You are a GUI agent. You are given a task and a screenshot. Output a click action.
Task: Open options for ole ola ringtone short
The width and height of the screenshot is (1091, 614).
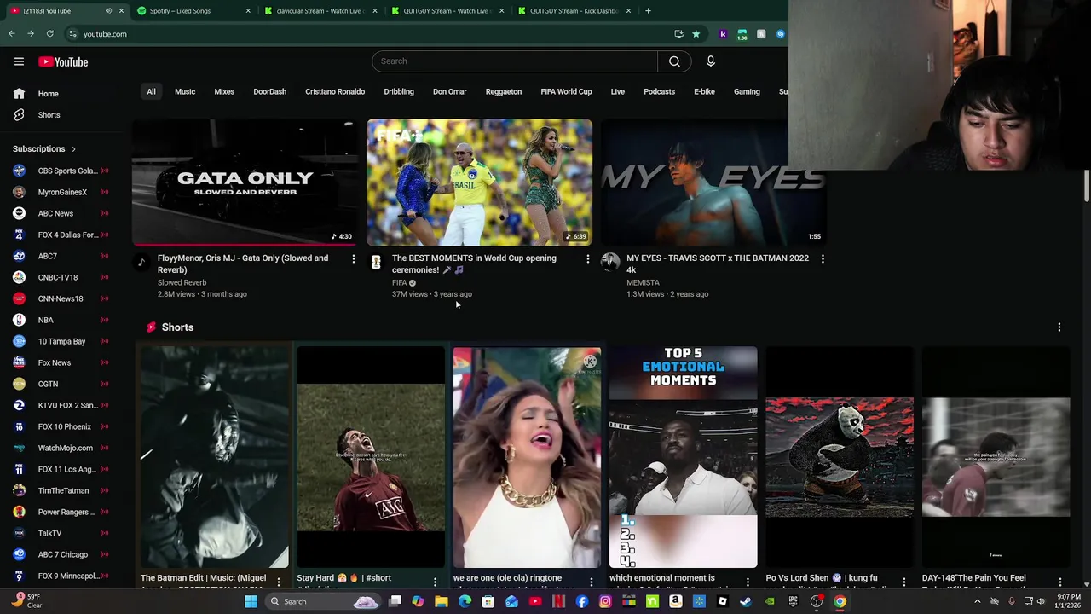[x=591, y=582]
